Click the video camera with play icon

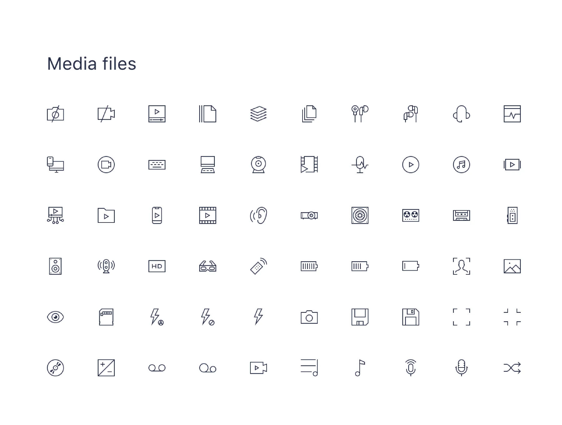[259, 368]
